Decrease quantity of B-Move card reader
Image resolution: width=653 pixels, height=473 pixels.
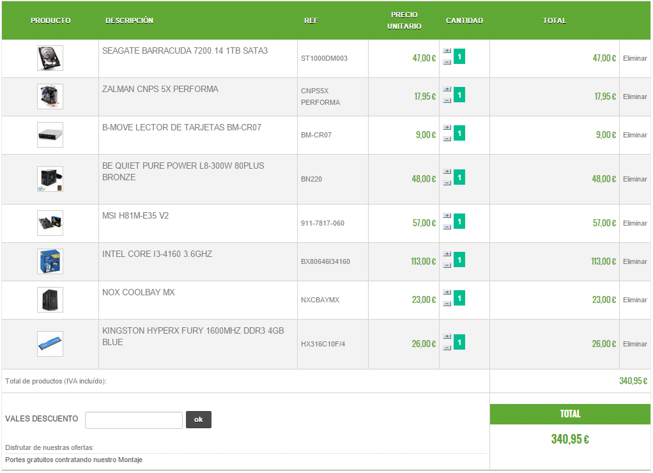(447, 139)
